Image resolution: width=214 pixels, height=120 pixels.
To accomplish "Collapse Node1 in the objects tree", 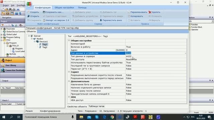I will pyautogui.click(x=32, y=39).
